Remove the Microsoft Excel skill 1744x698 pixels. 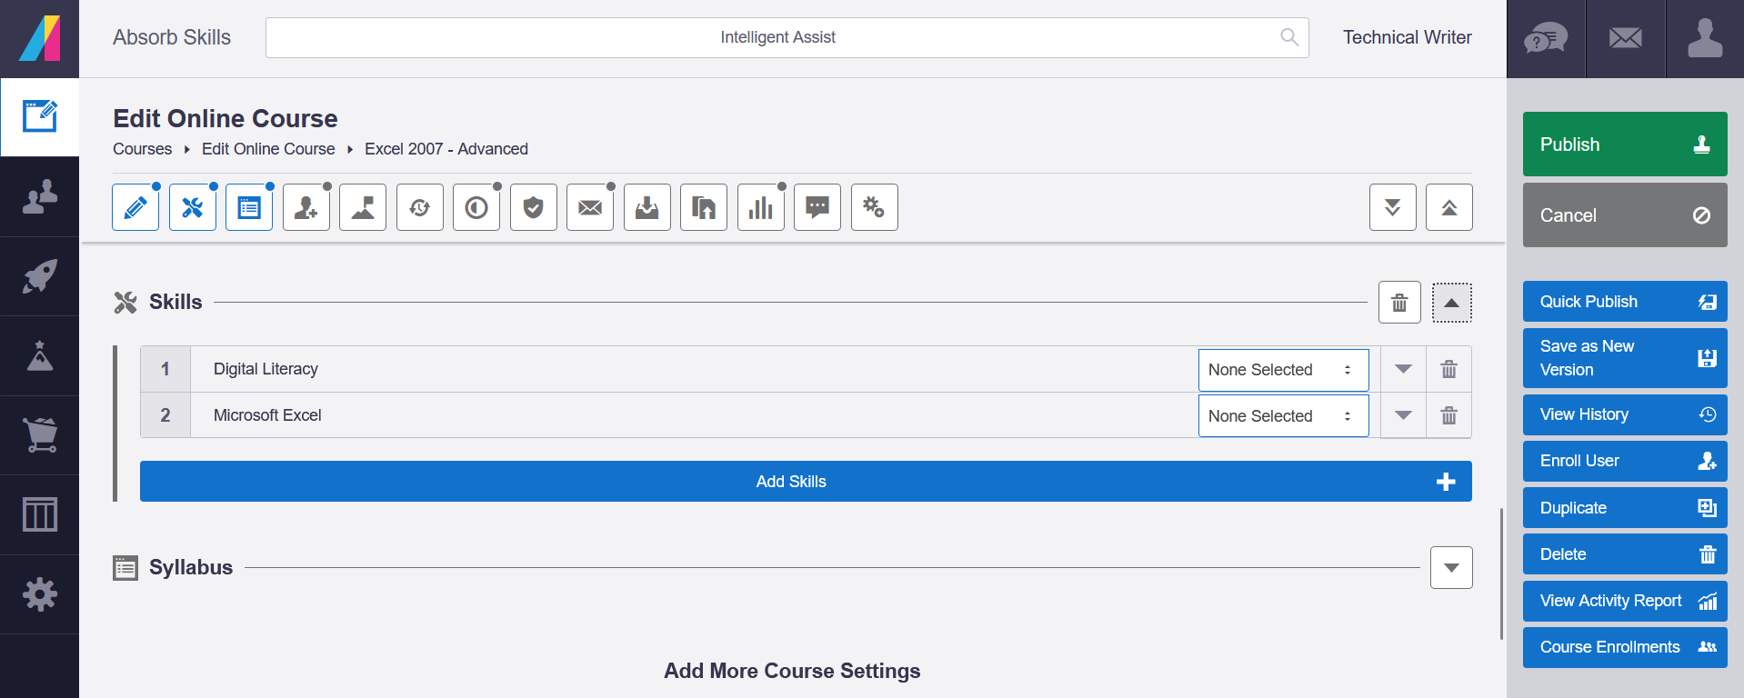(x=1449, y=415)
